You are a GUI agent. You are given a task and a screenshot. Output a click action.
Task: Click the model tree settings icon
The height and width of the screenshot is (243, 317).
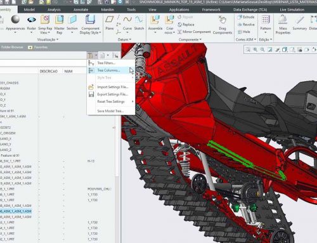tap(91, 56)
